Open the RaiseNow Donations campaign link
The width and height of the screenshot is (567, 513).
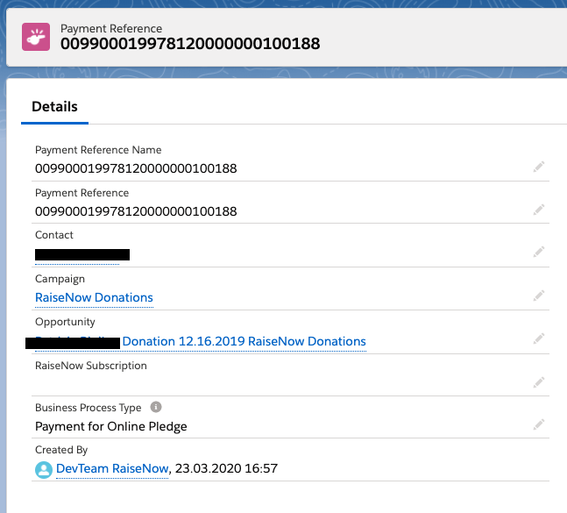point(94,297)
